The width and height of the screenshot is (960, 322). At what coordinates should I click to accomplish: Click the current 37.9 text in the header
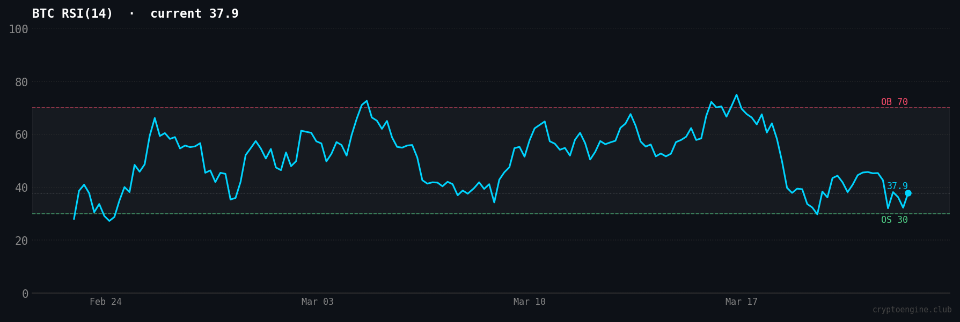(x=194, y=14)
